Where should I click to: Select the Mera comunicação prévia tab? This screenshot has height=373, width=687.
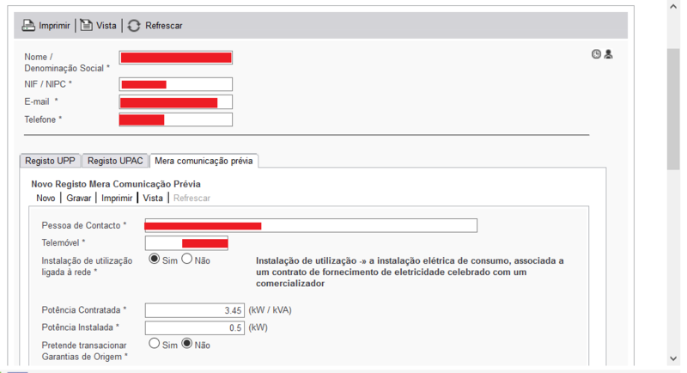[x=204, y=161]
